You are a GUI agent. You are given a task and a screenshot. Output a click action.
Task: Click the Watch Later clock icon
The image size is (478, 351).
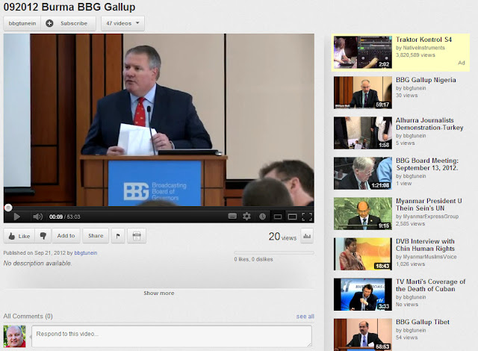(x=262, y=217)
